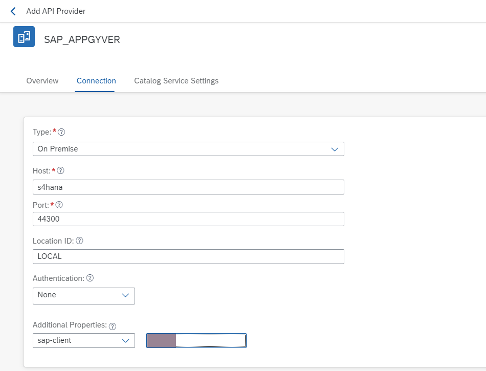
Task: Switch to the Overview tab
Action: (42, 81)
